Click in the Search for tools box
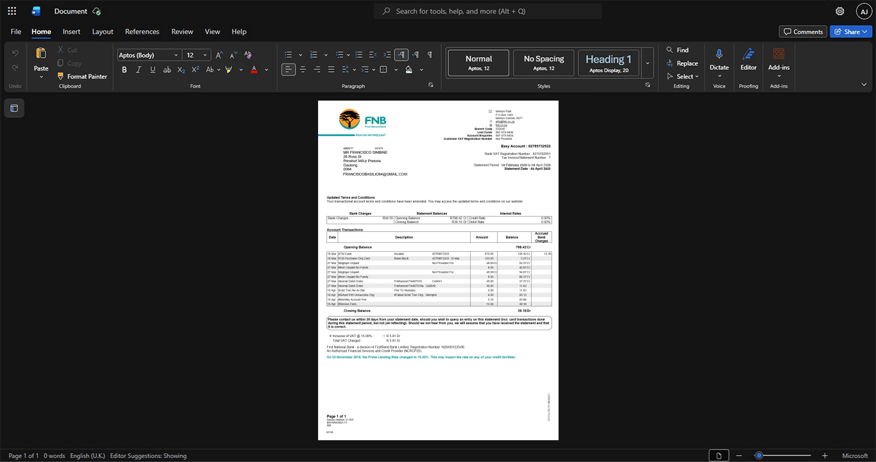The height and width of the screenshot is (462, 876). (x=487, y=11)
